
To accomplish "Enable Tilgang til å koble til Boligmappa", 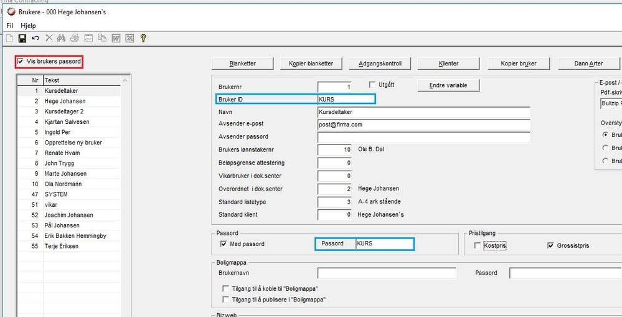I will click(x=226, y=288).
